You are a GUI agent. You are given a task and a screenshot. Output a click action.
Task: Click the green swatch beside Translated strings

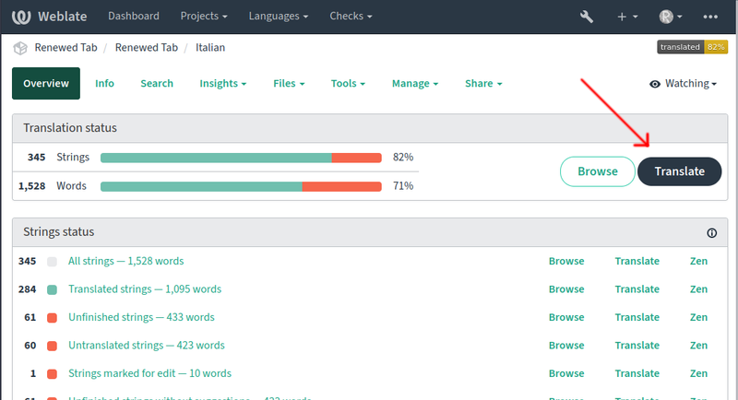click(53, 290)
